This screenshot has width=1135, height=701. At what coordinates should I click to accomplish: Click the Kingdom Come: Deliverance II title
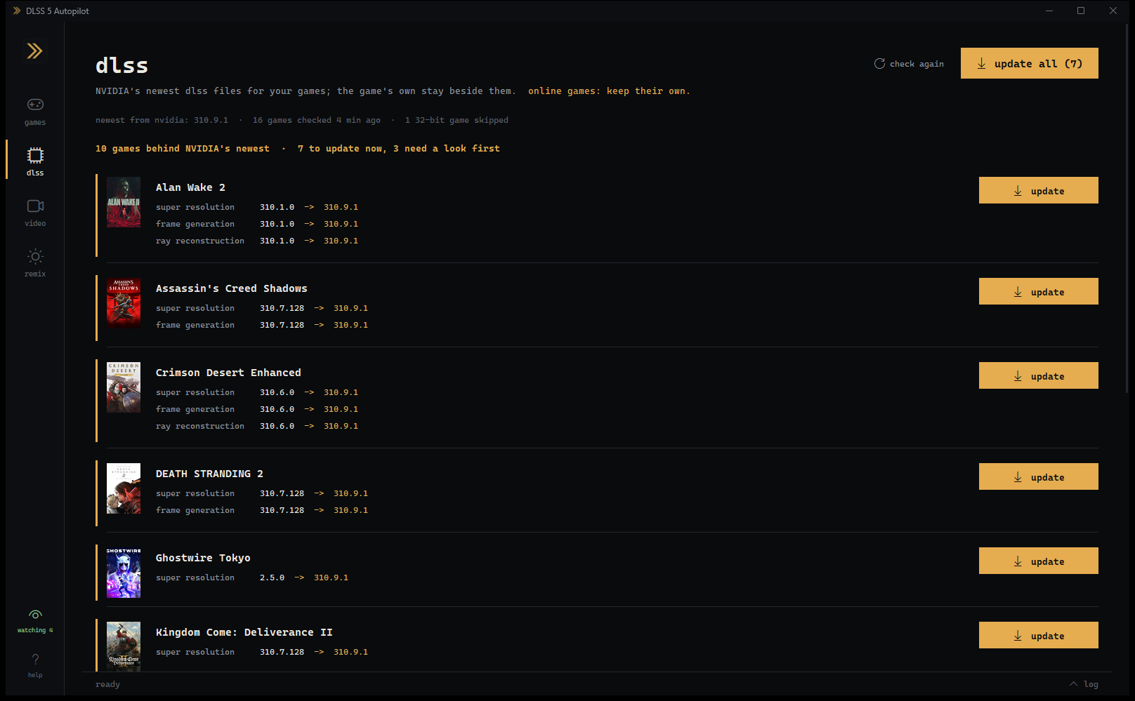click(x=244, y=632)
